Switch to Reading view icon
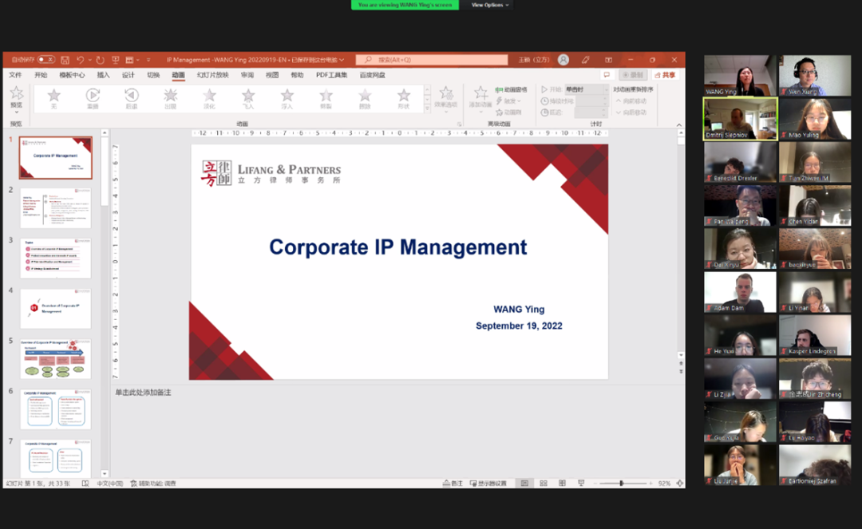The width and height of the screenshot is (862, 529). [561, 484]
